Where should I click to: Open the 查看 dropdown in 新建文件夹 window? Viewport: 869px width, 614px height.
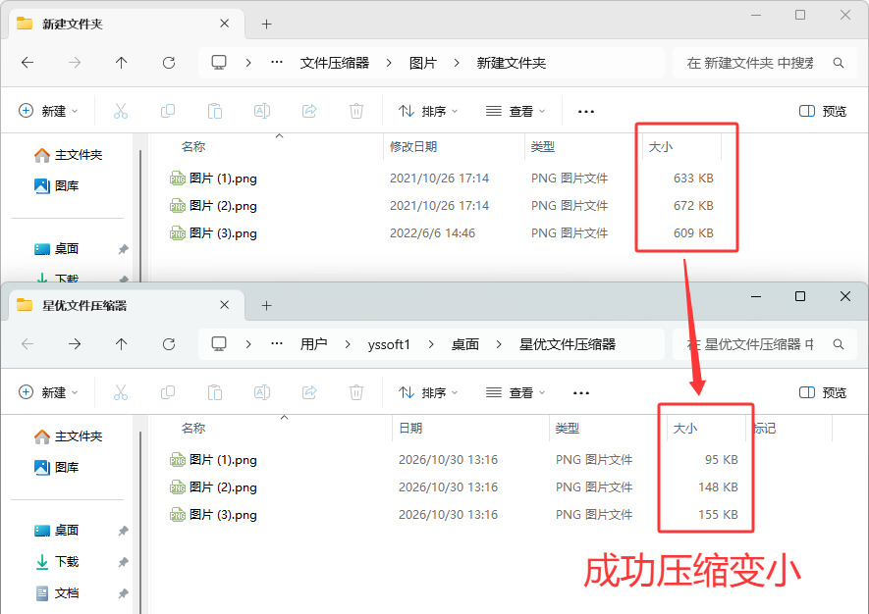(516, 111)
